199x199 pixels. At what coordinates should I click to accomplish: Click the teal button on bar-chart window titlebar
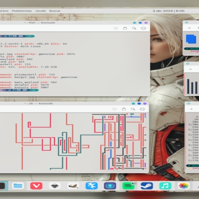pos(188,64)
